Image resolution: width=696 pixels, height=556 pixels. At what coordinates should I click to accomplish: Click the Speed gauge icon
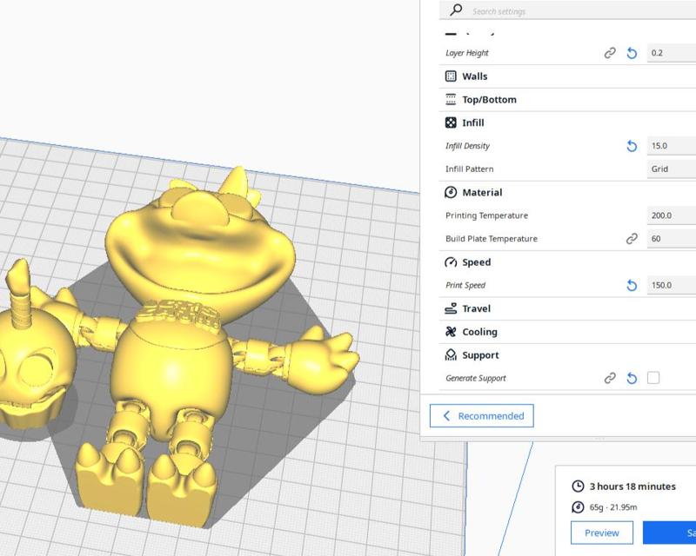[451, 262]
